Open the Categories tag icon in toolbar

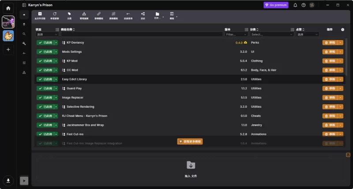[x=69, y=14]
